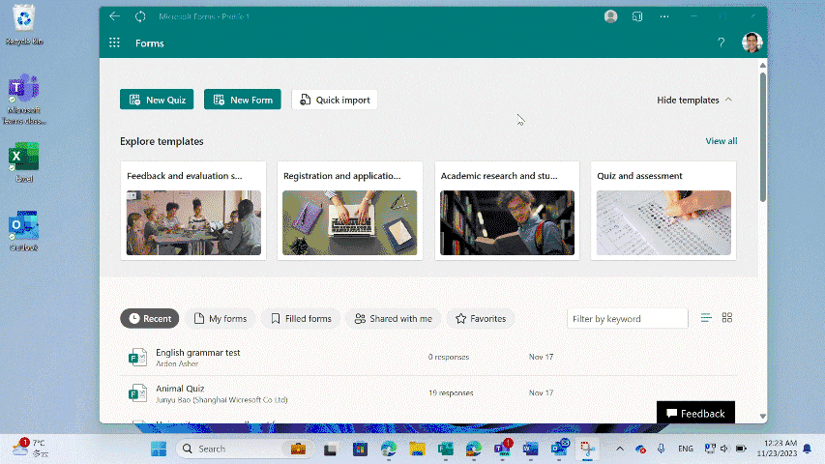Create a New Quiz
The width and height of the screenshot is (825, 464).
coord(157,100)
